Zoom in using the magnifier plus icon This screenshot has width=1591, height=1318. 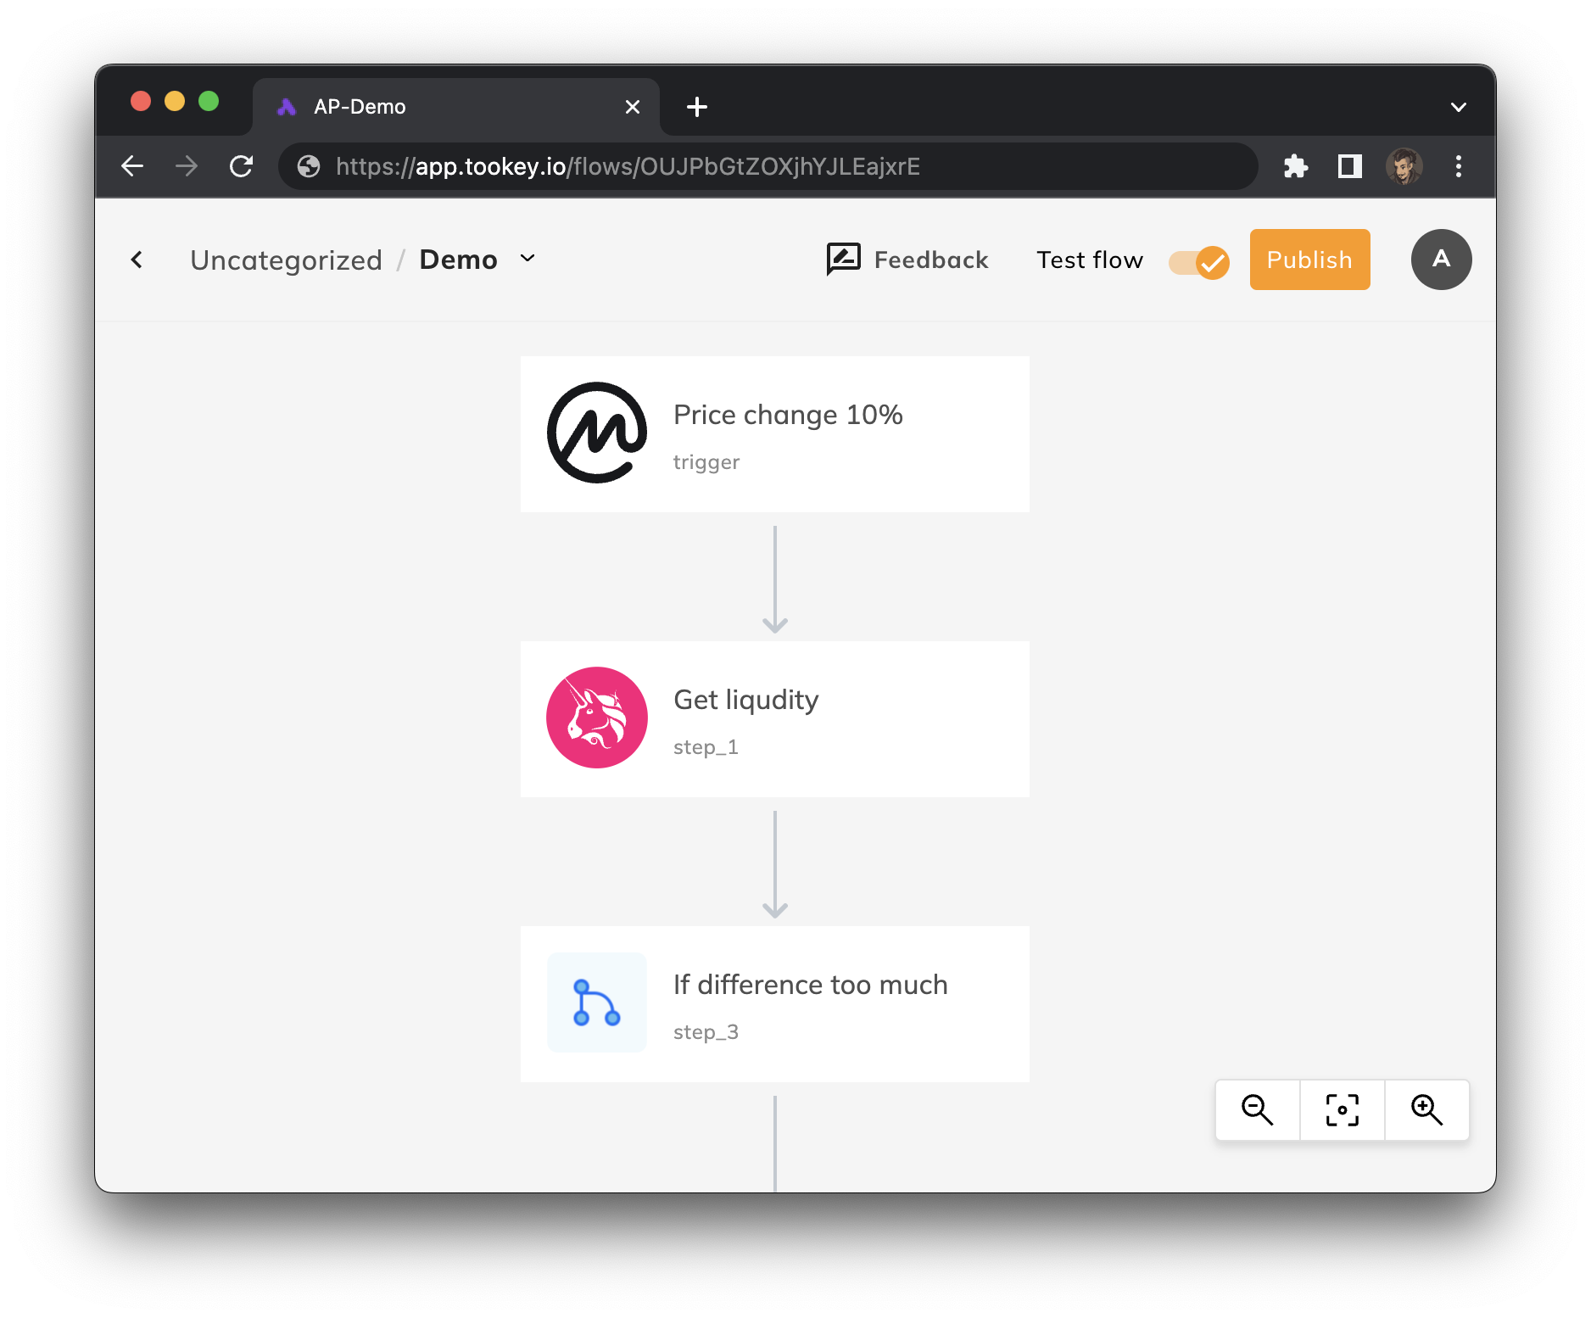point(1426,1109)
